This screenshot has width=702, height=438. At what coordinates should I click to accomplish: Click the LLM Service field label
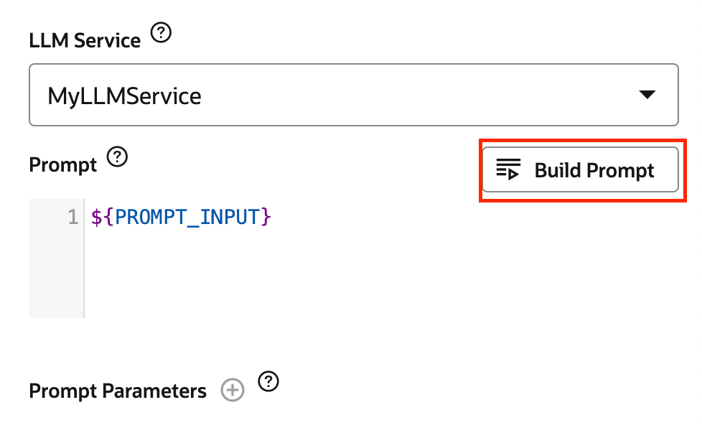(85, 41)
